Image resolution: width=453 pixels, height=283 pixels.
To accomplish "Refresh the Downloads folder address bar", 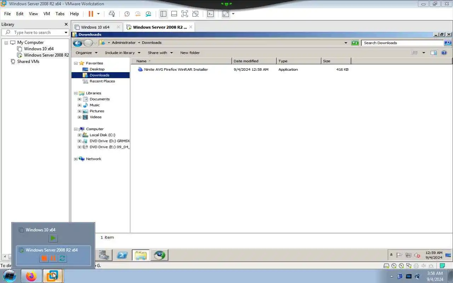I will click(x=355, y=43).
